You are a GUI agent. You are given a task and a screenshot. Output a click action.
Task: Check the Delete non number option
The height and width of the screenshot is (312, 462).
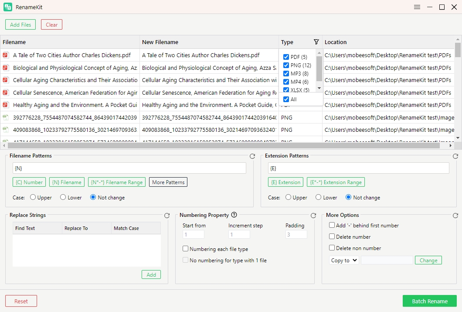(x=332, y=248)
